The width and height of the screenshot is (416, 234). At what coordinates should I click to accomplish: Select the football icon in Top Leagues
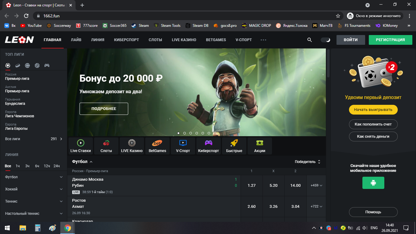point(8,66)
